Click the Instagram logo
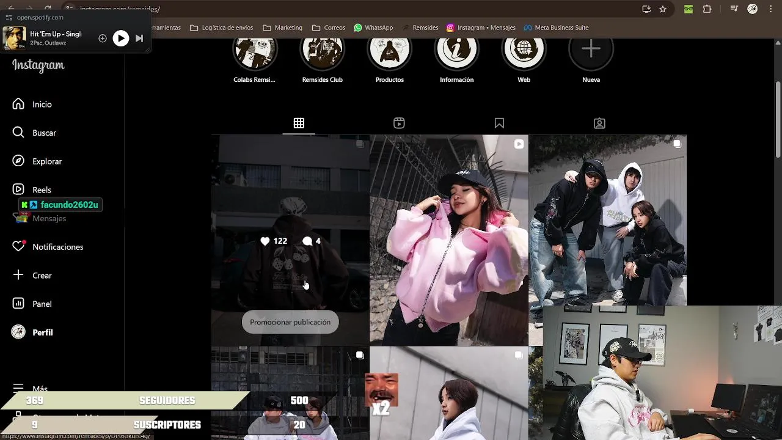Viewport: 782px width, 440px height. click(x=38, y=66)
